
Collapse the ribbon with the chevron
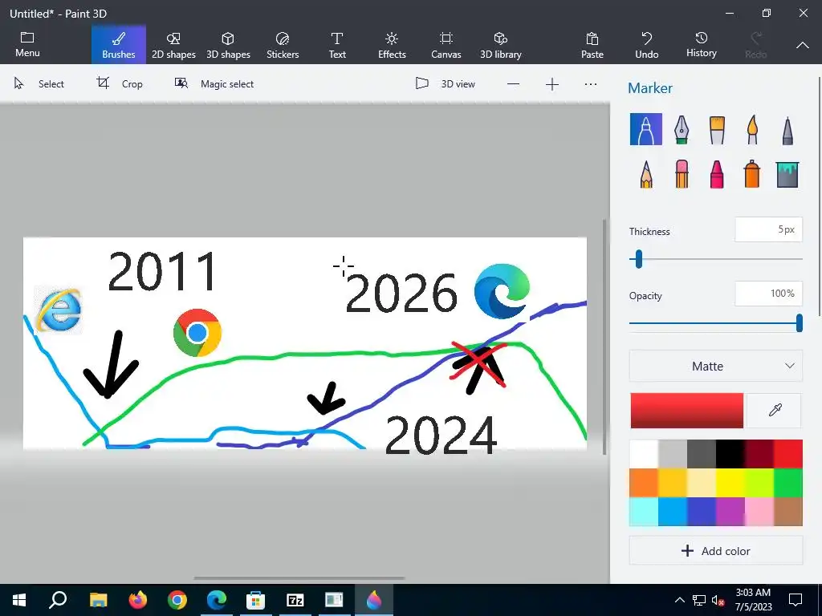tap(802, 46)
